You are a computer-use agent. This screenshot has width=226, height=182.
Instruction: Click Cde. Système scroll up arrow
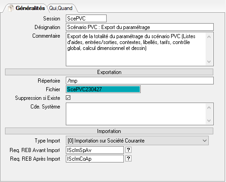209,108
